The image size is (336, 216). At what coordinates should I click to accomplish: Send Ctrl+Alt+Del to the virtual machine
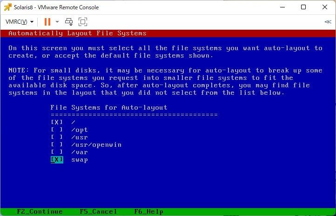point(69,22)
